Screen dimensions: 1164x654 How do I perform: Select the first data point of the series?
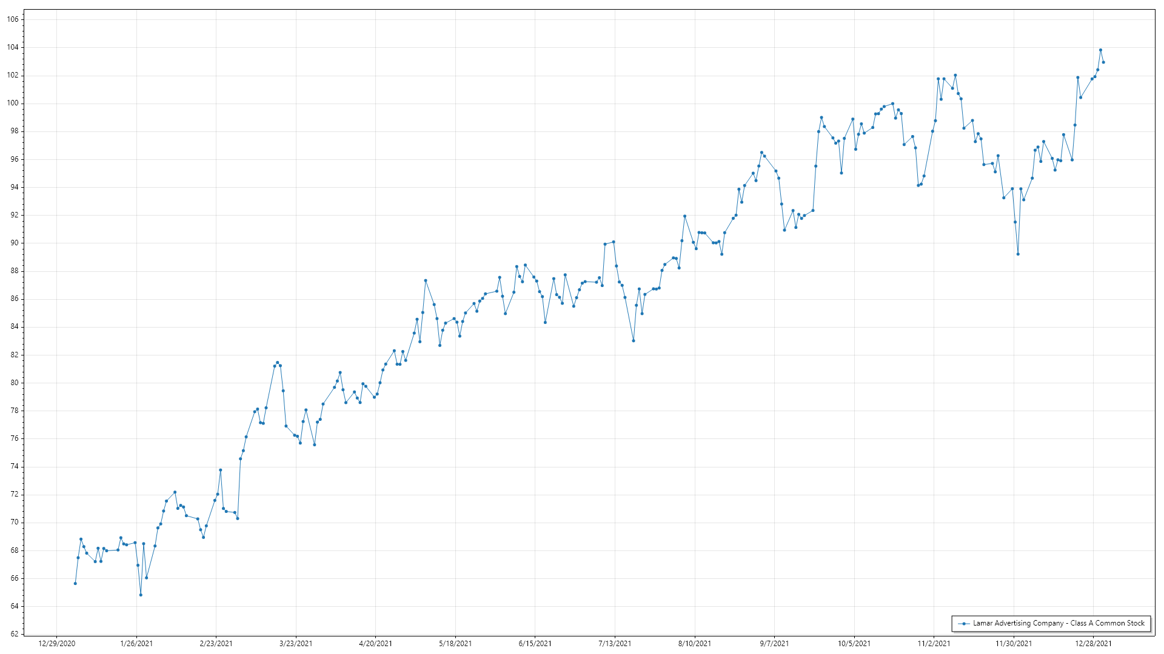point(75,583)
